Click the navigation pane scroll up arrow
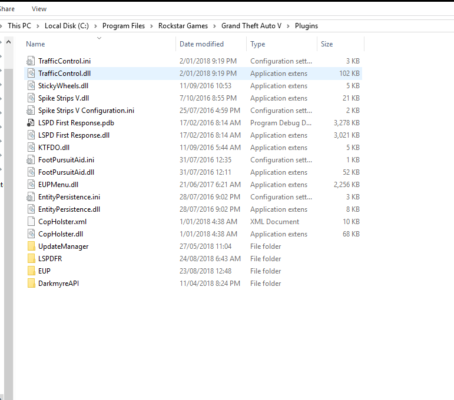454x400 pixels. pos(9,42)
